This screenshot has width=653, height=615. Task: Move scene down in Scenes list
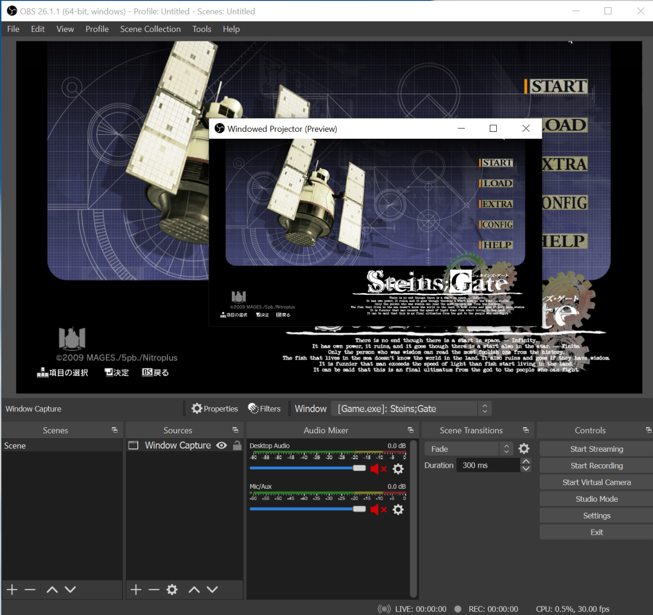70,590
